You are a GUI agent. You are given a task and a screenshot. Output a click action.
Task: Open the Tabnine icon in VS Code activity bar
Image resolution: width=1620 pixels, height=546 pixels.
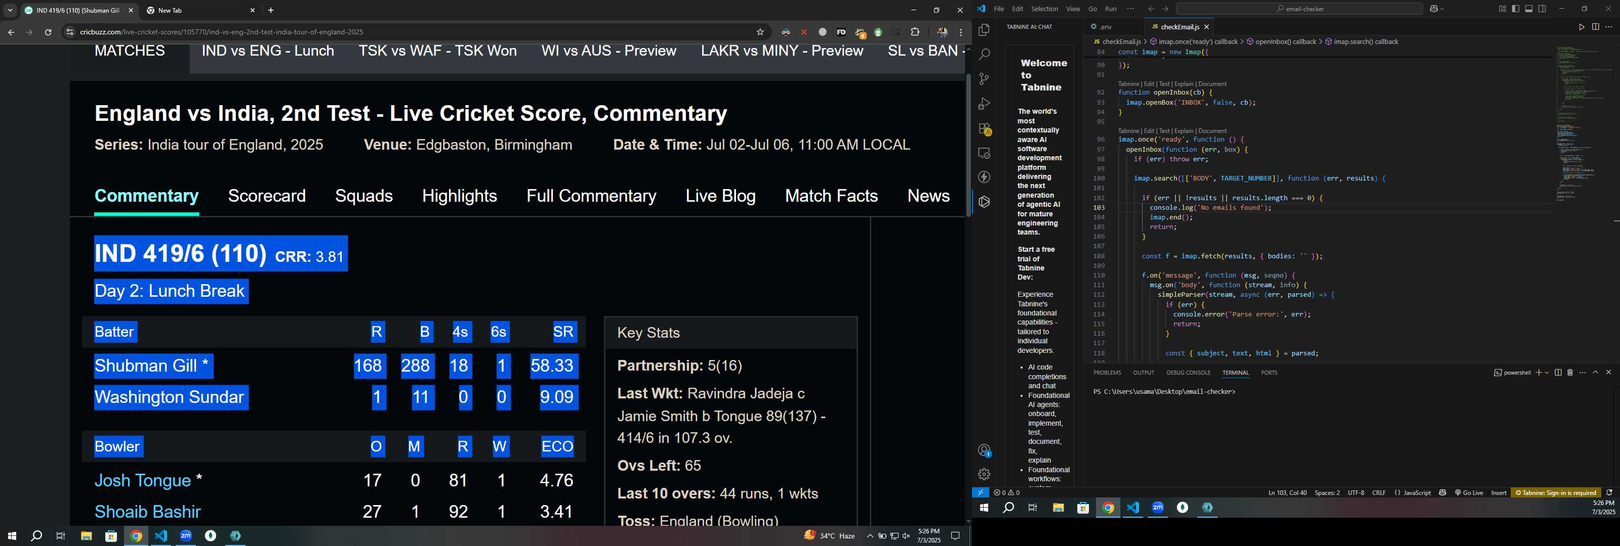tap(984, 202)
